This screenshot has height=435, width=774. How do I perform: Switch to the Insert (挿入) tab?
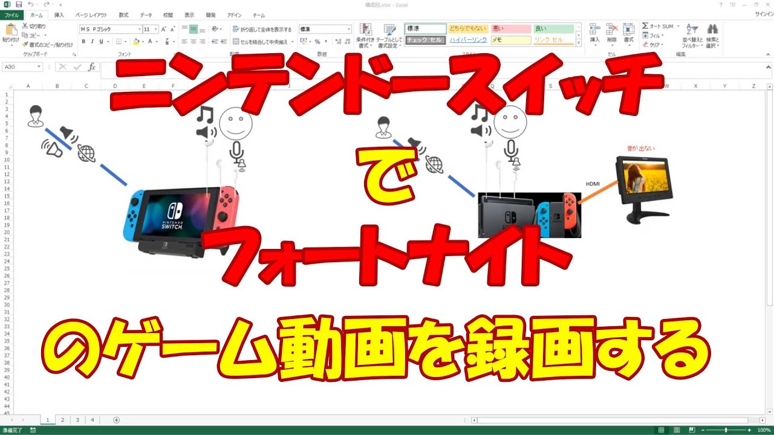click(59, 15)
